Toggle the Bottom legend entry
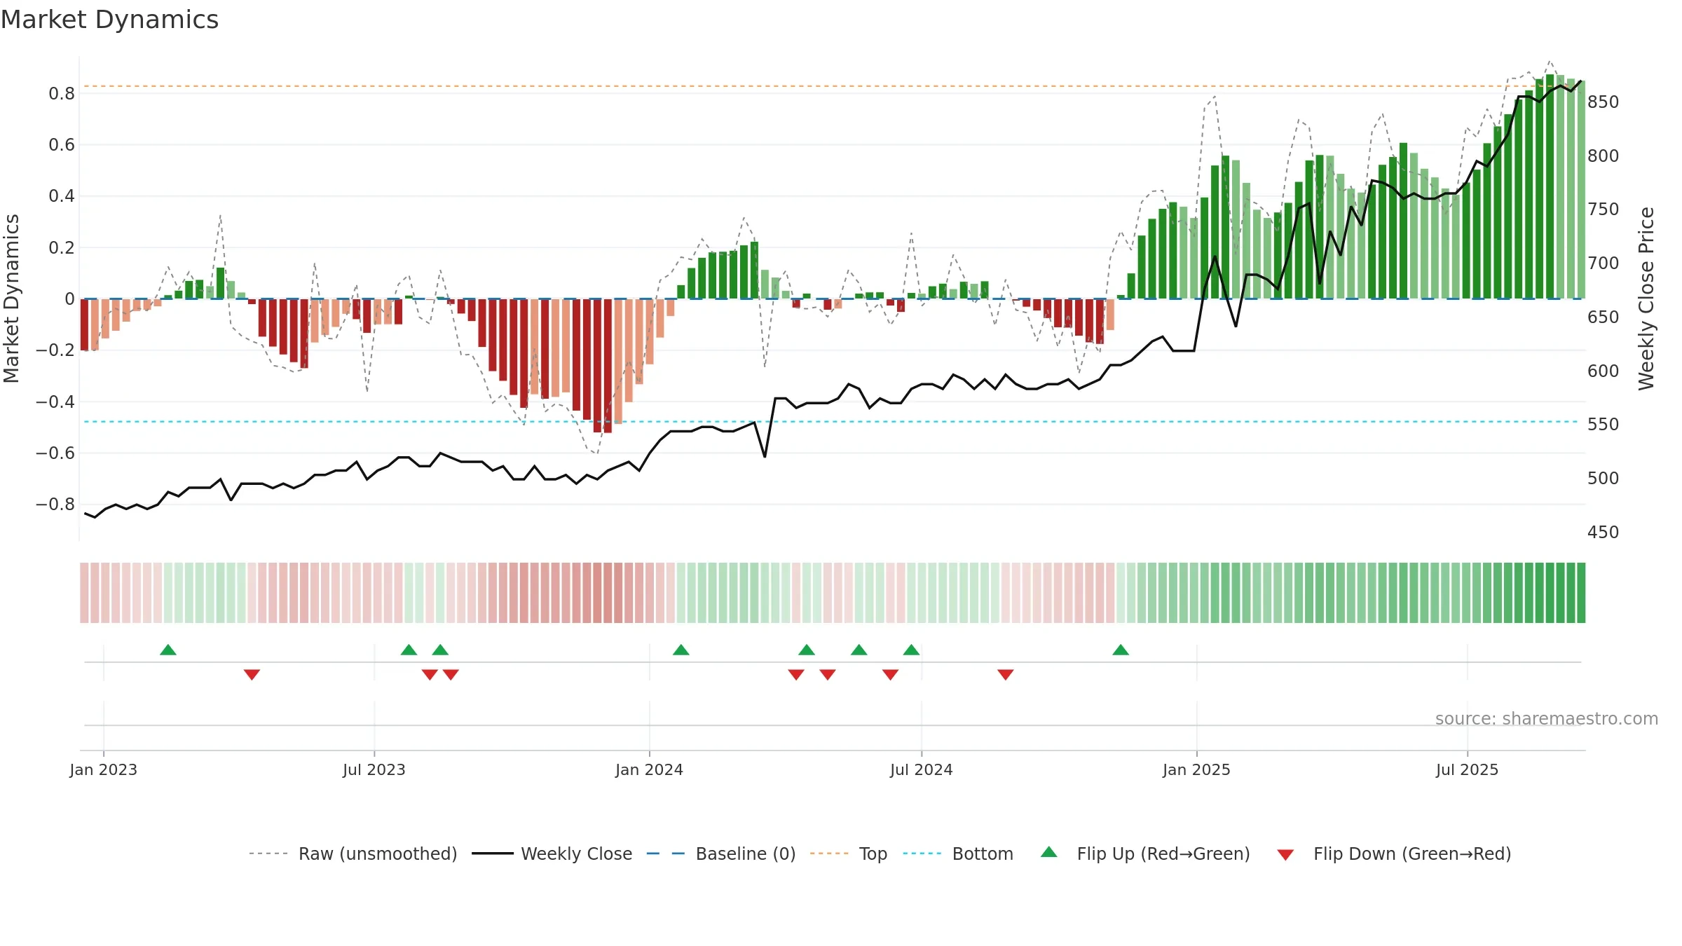 958,854
